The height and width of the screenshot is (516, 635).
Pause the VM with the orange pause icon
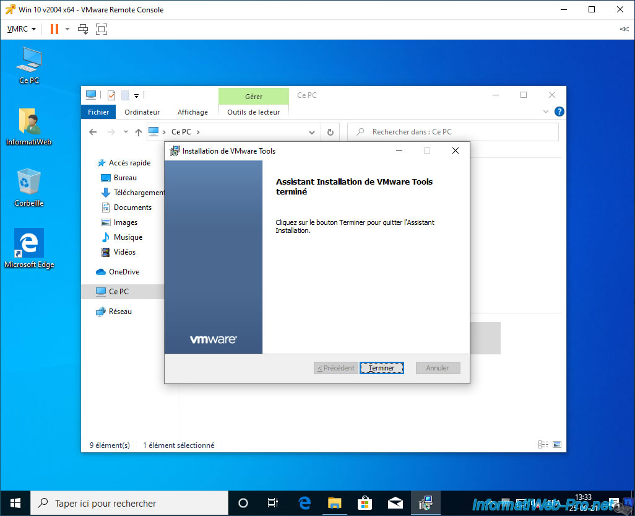(54, 28)
